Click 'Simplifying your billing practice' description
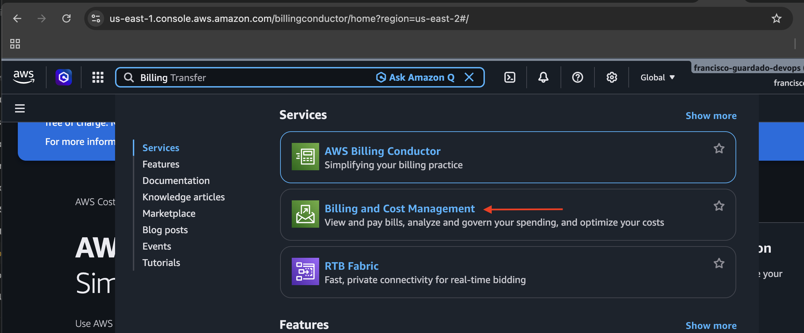Viewport: 804px width, 333px height. point(393,165)
